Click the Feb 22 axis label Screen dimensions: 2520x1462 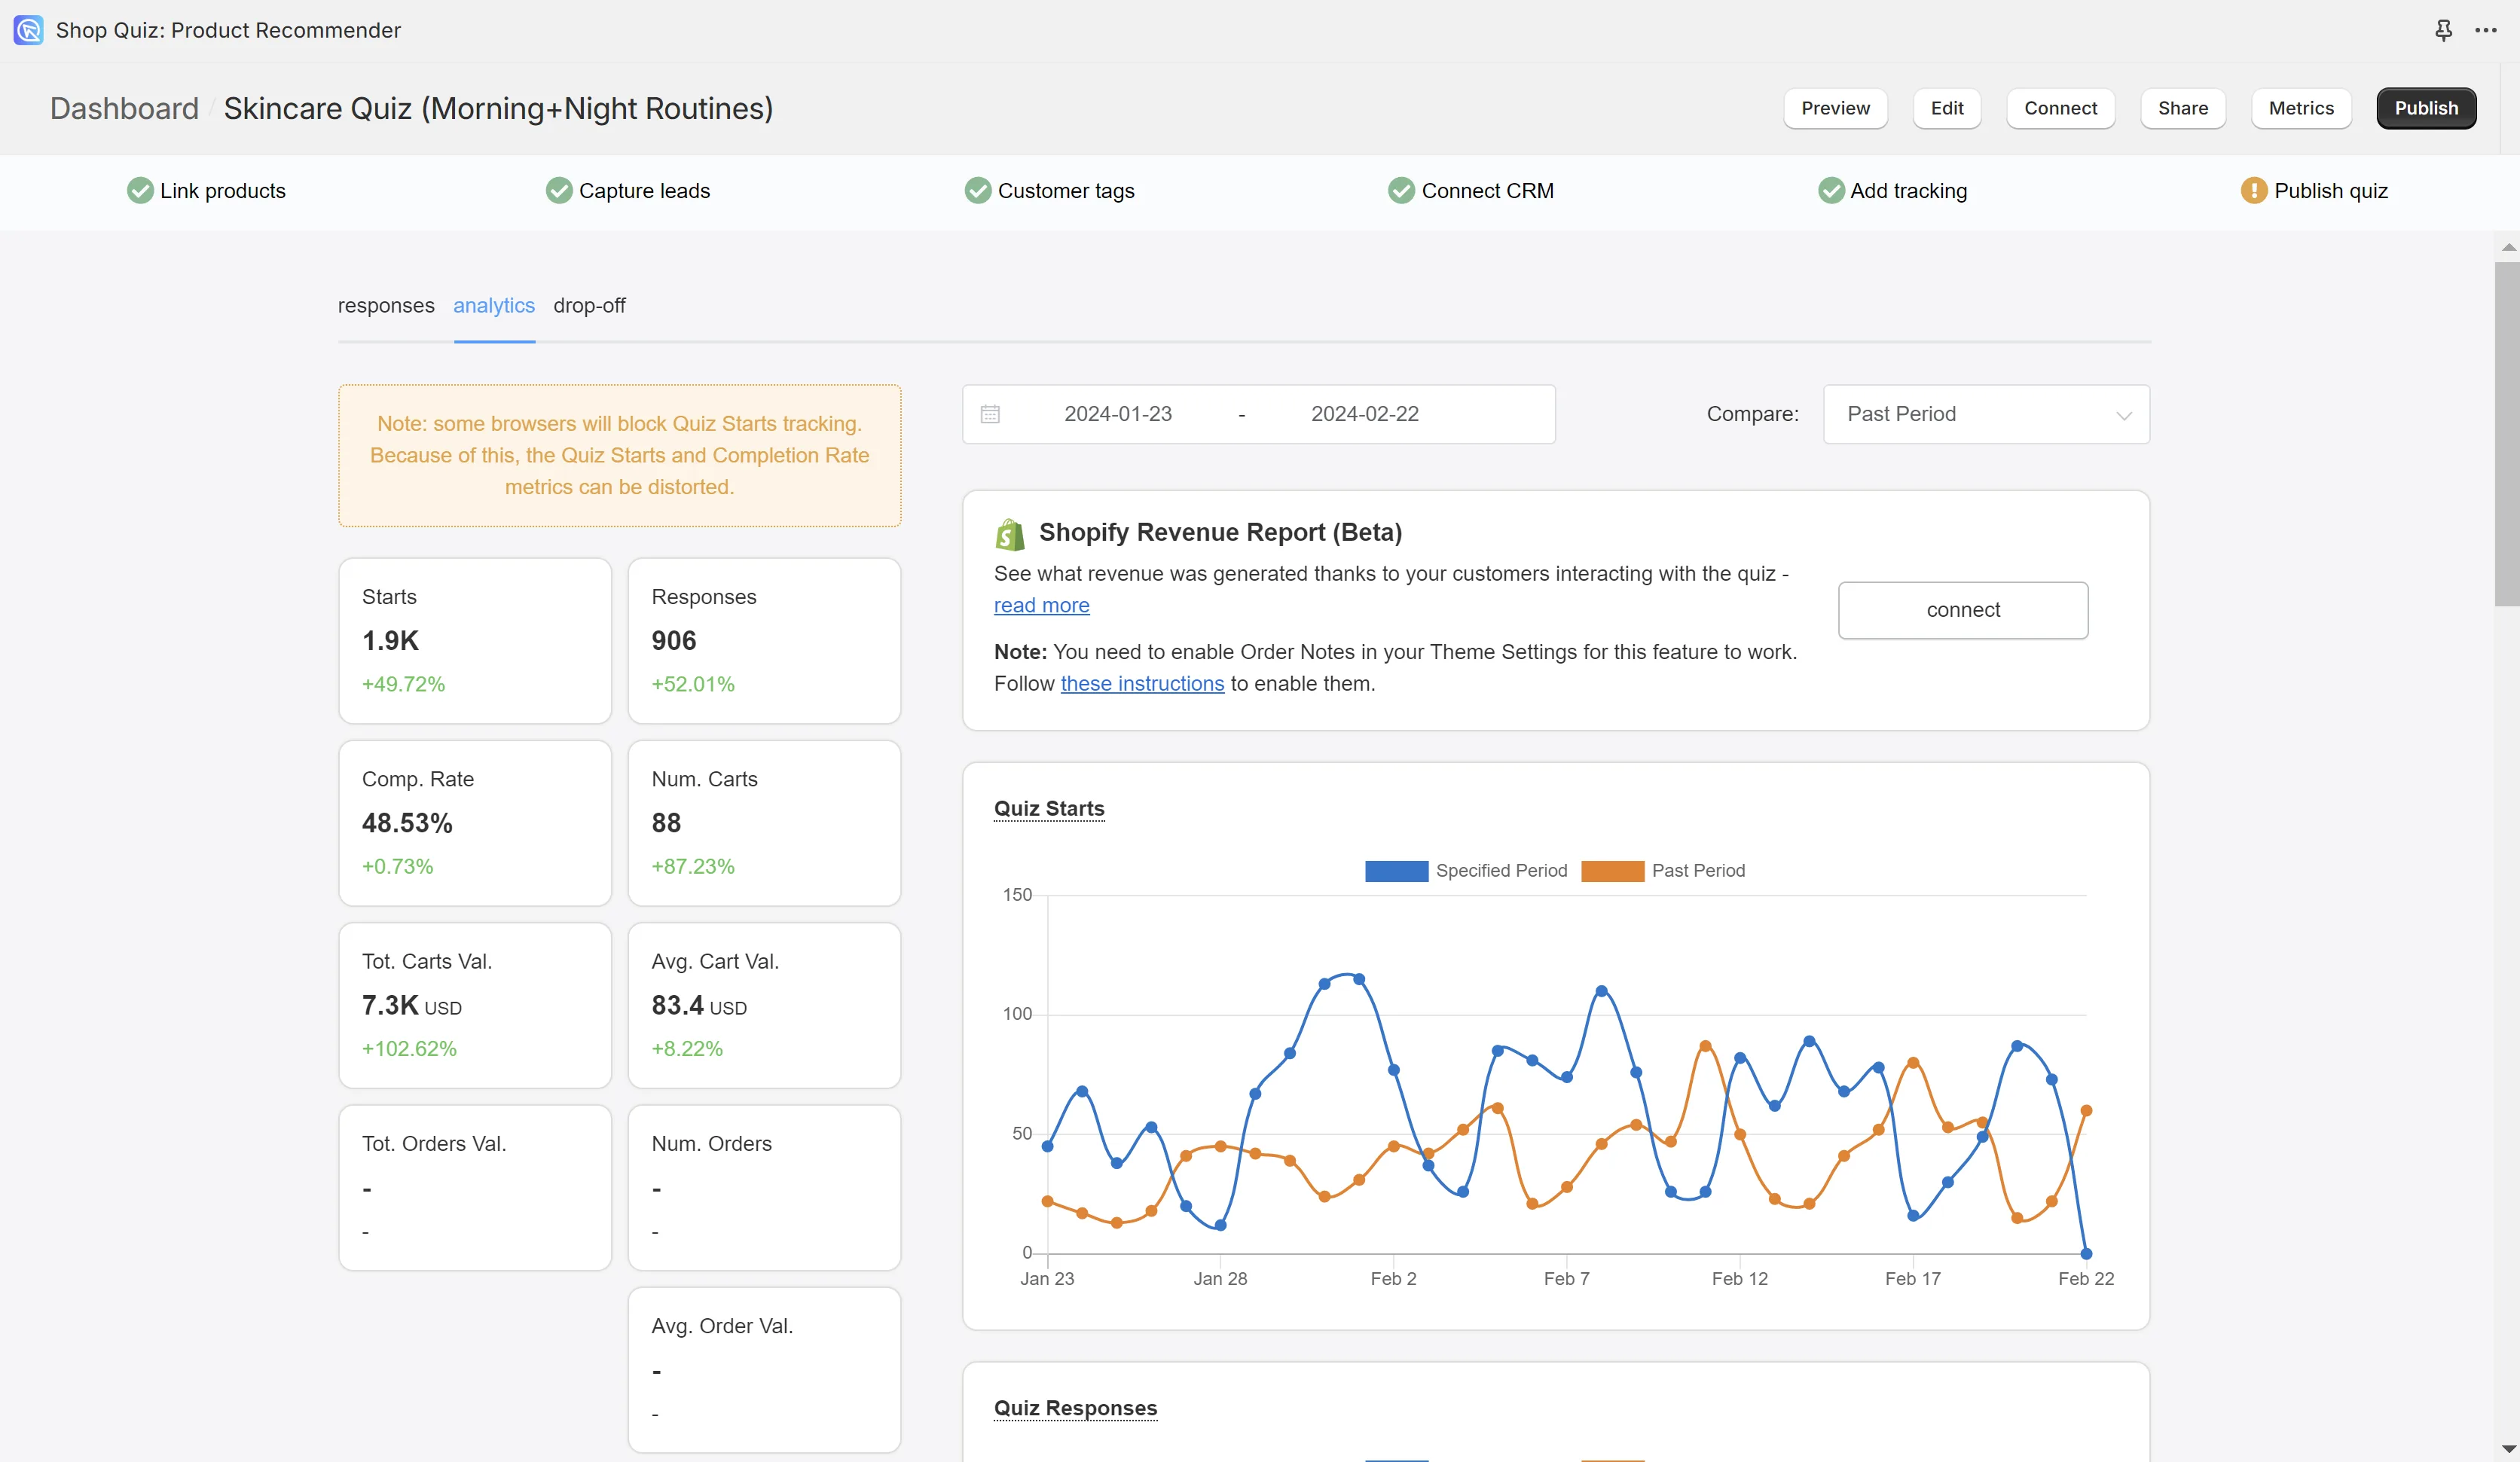point(2086,1279)
